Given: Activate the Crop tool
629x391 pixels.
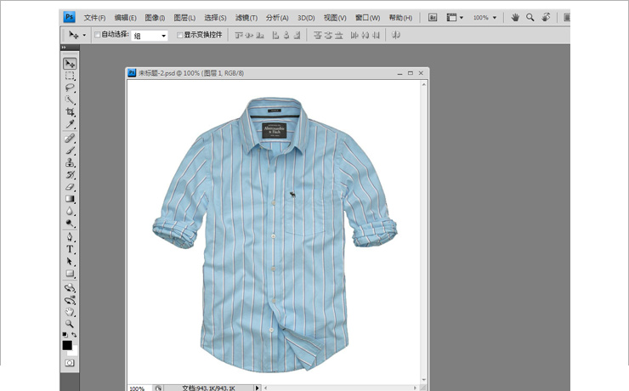Looking at the screenshot, I should pos(70,112).
